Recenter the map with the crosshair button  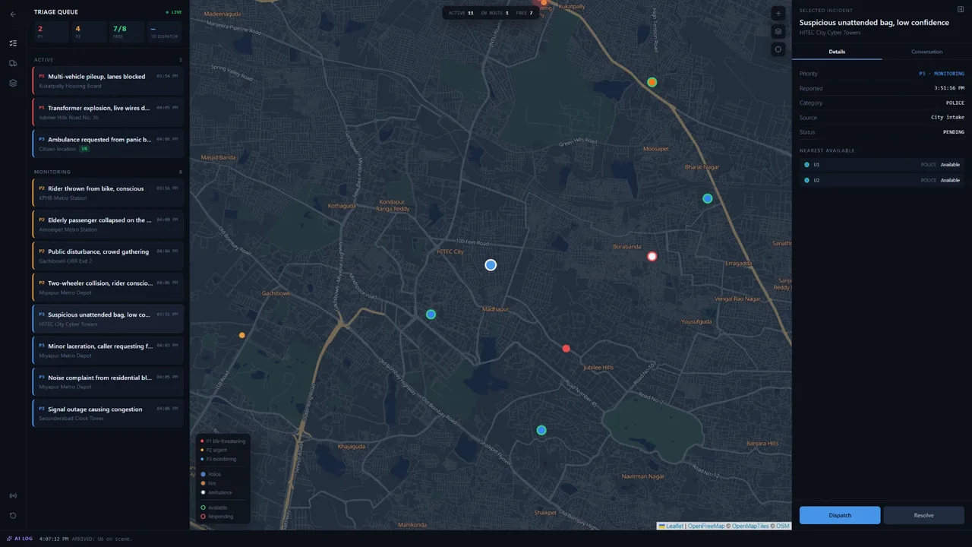(778, 49)
